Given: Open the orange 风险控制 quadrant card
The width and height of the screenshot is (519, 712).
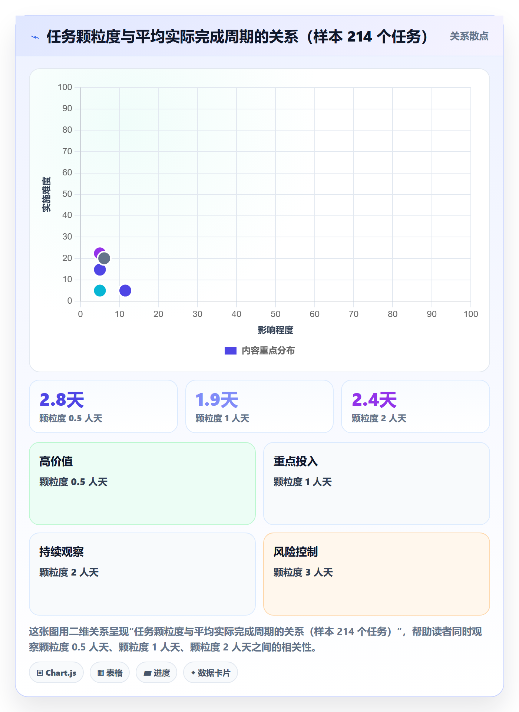Looking at the screenshot, I should click(x=377, y=574).
